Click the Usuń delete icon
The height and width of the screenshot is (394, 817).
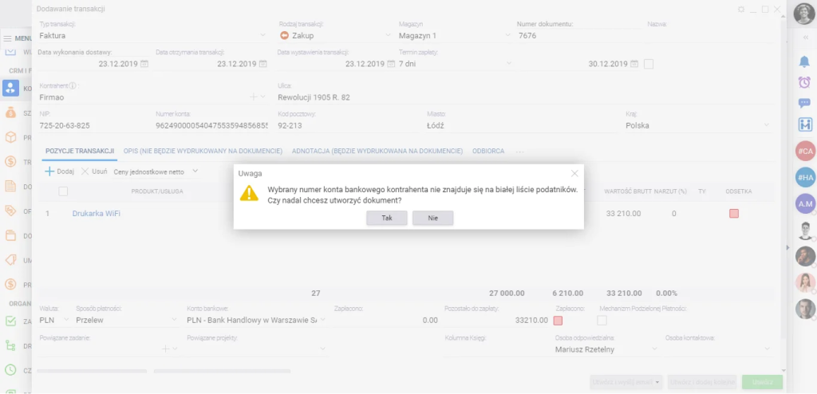point(86,171)
